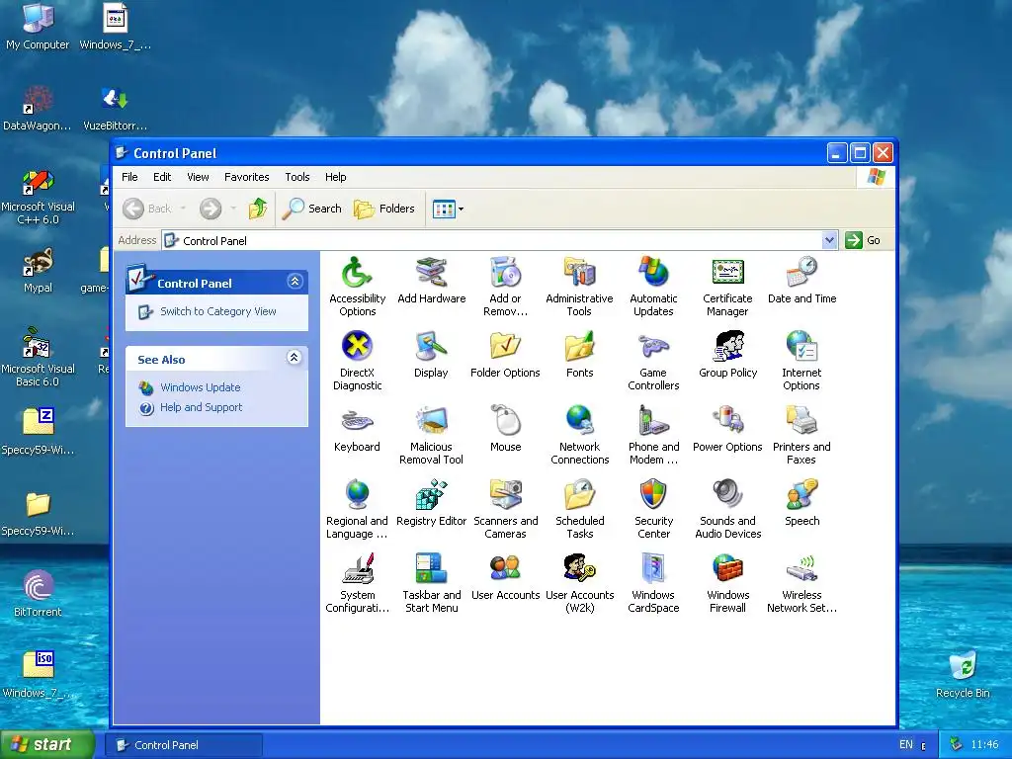Image resolution: width=1012 pixels, height=759 pixels.
Task: Open System Configuration icon
Action: [x=357, y=583]
